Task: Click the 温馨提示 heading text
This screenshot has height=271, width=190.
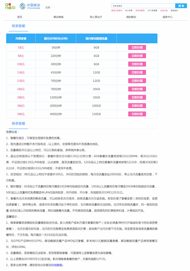Action: point(13,216)
